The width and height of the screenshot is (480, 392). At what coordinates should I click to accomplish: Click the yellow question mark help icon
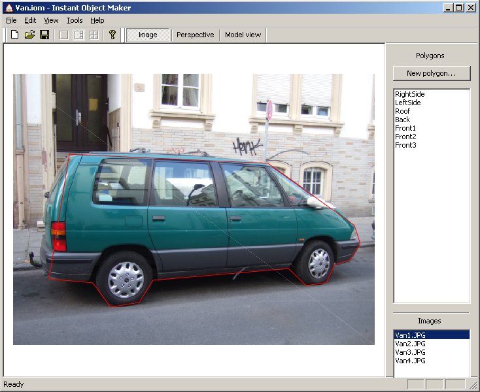pyautogui.click(x=112, y=35)
